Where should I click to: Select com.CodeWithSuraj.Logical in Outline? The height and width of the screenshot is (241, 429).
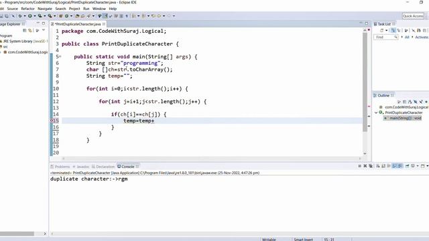click(x=404, y=107)
